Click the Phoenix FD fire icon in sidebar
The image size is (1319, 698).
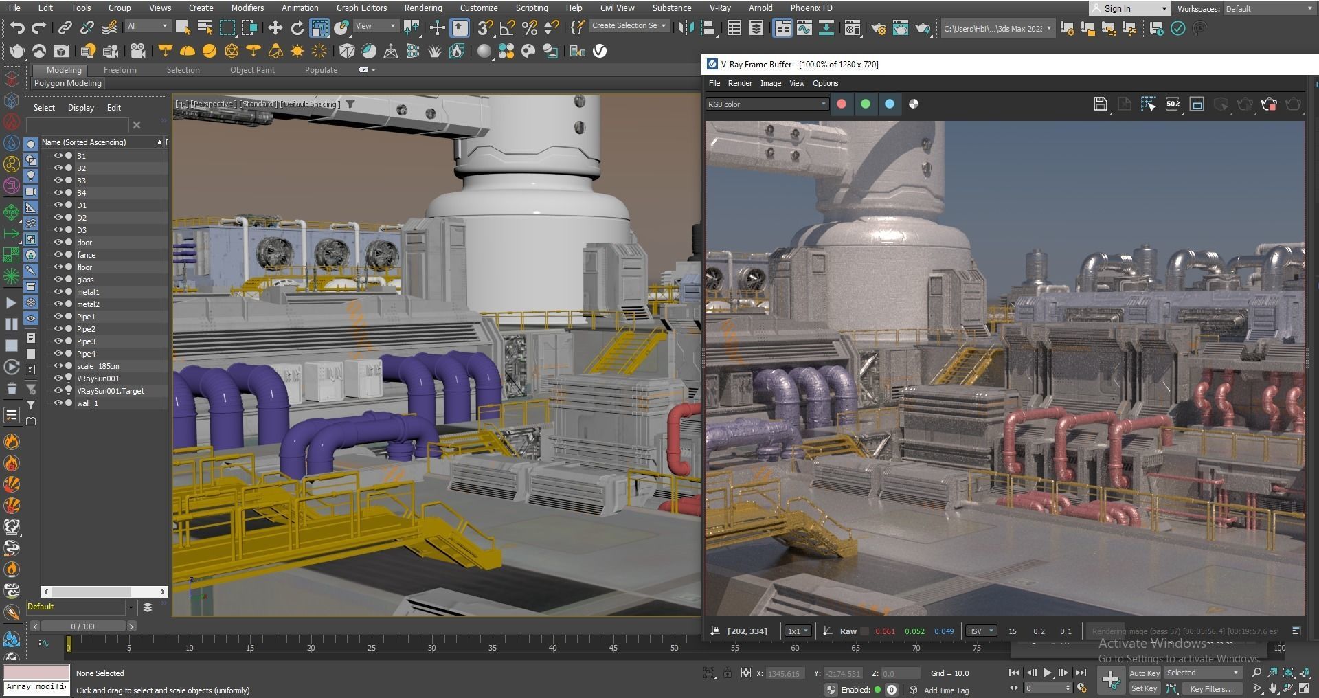[11, 441]
